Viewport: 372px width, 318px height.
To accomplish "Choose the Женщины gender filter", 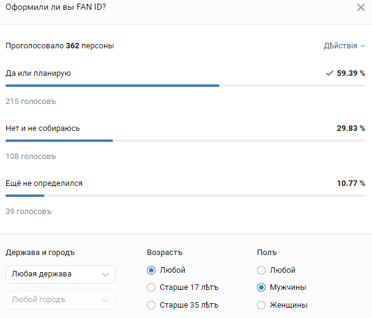I will [261, 305].
